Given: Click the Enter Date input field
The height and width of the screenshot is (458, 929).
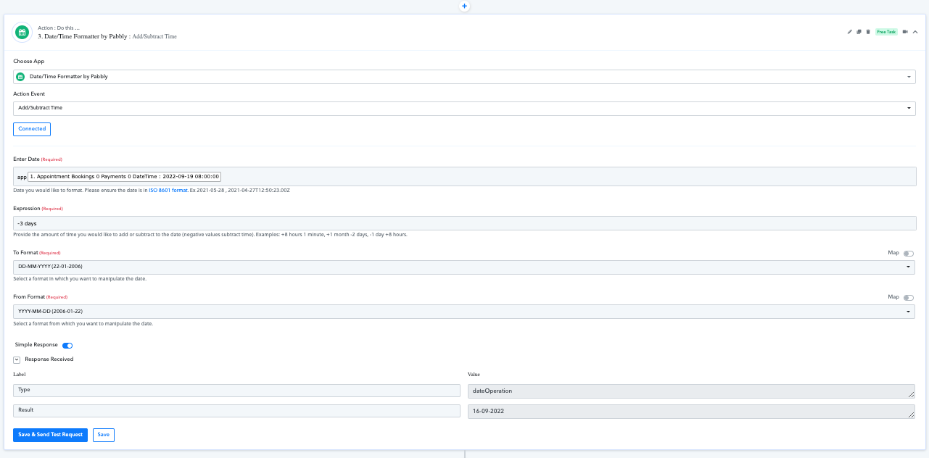Looking at the screenshot, I should pos(464,177).
